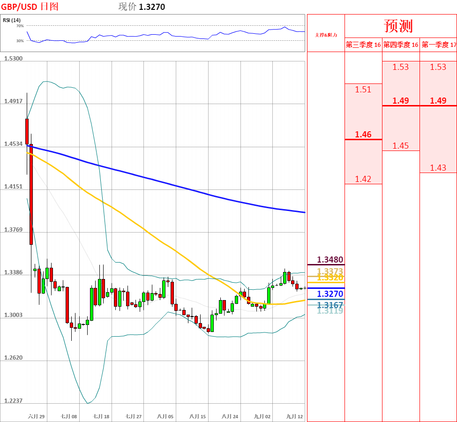Select the 支撑&阻力 column header

(325, 35)
